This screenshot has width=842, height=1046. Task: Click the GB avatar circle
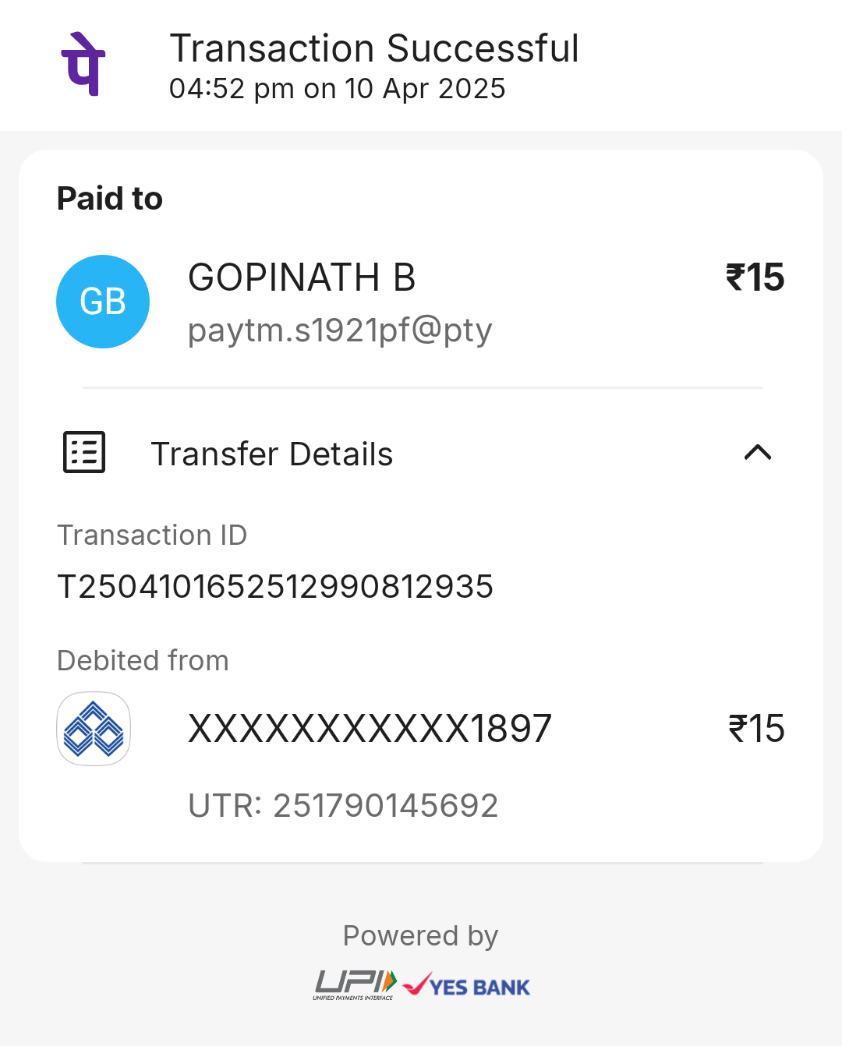coord(103,302)
